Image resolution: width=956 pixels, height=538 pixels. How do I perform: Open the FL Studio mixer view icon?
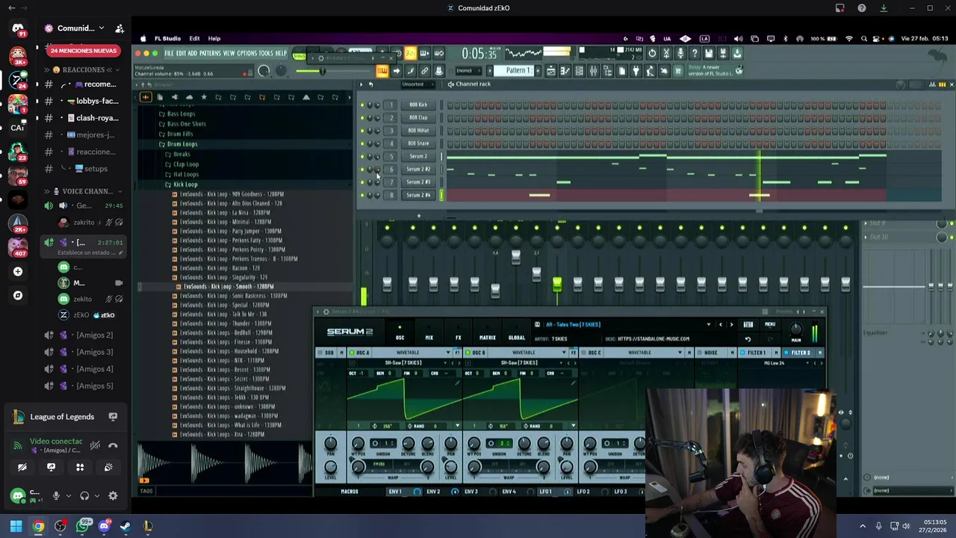(x=593, y=71)
